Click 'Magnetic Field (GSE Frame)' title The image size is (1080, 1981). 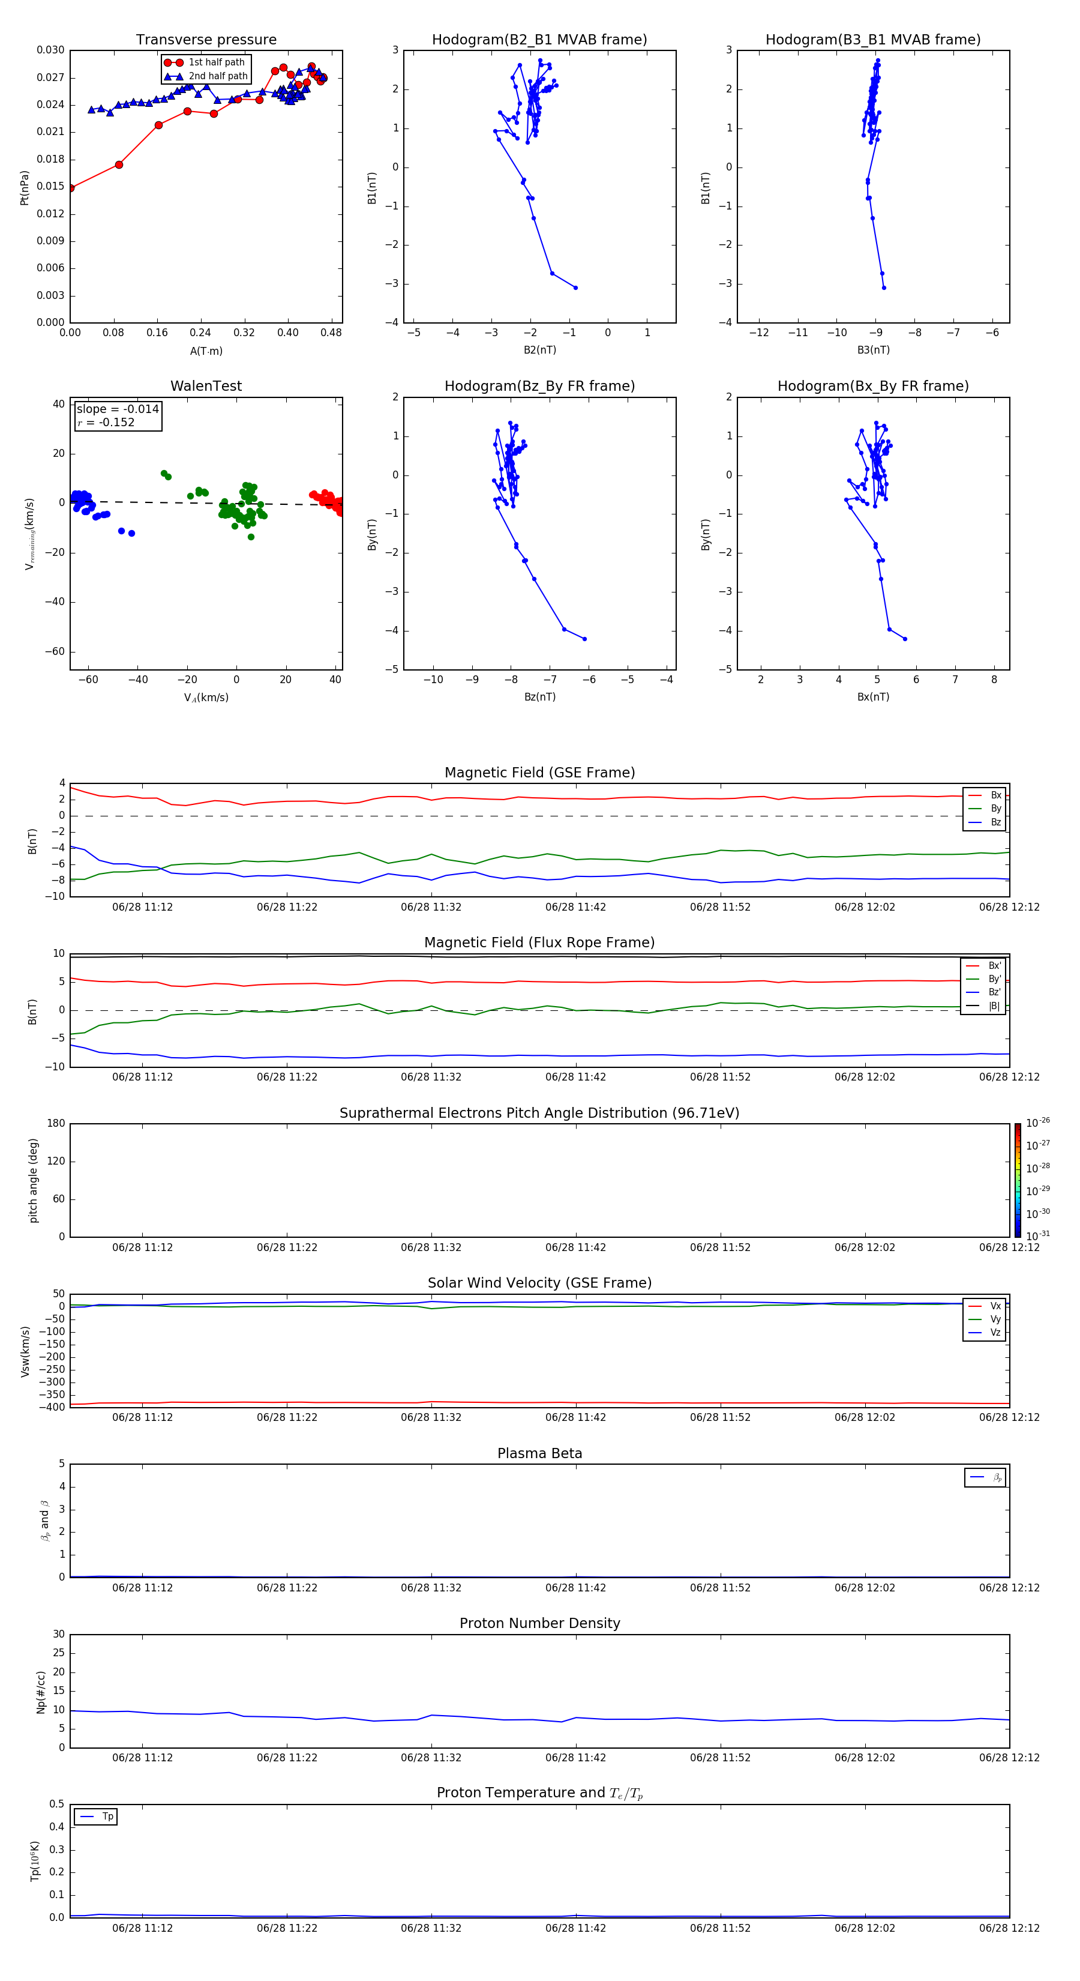(539, 773)
